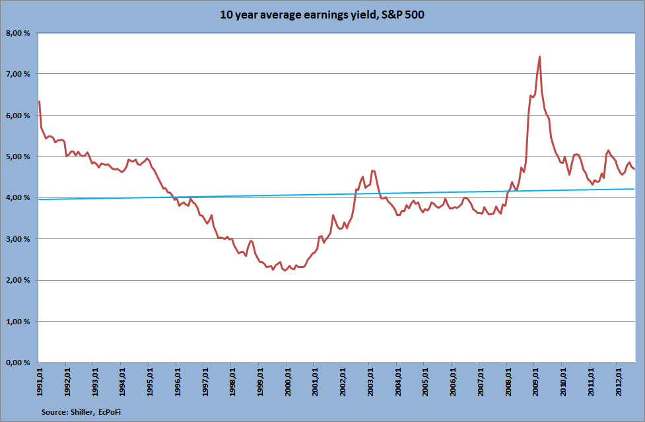Viewport: 645px width, 422px height.
Task: Select the 2003,01 x-axis label
Action: [x=370, y=382]
